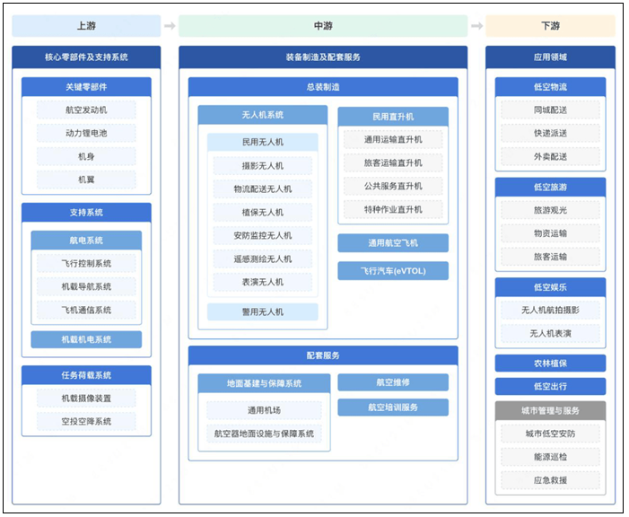Select 外卖配送 item

[550, 156]
